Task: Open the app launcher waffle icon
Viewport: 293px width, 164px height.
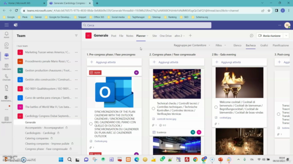Action: (6, 25)
